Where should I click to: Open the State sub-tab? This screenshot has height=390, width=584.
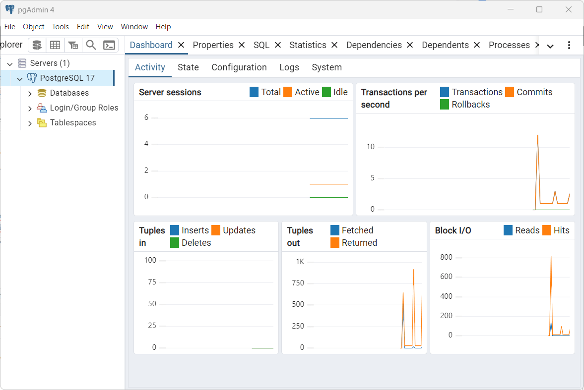point(188,67)
